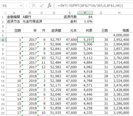Select column H header
This screenshot has width=133, height=116.
[x=119, y=13]
